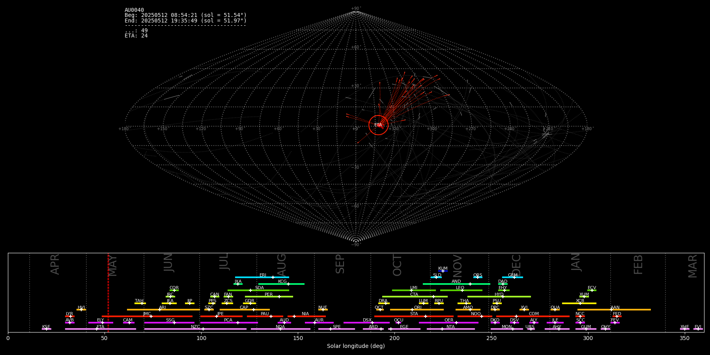710x355 pixels.
Task: Click the KSE shower label
Action: point(46,327)
